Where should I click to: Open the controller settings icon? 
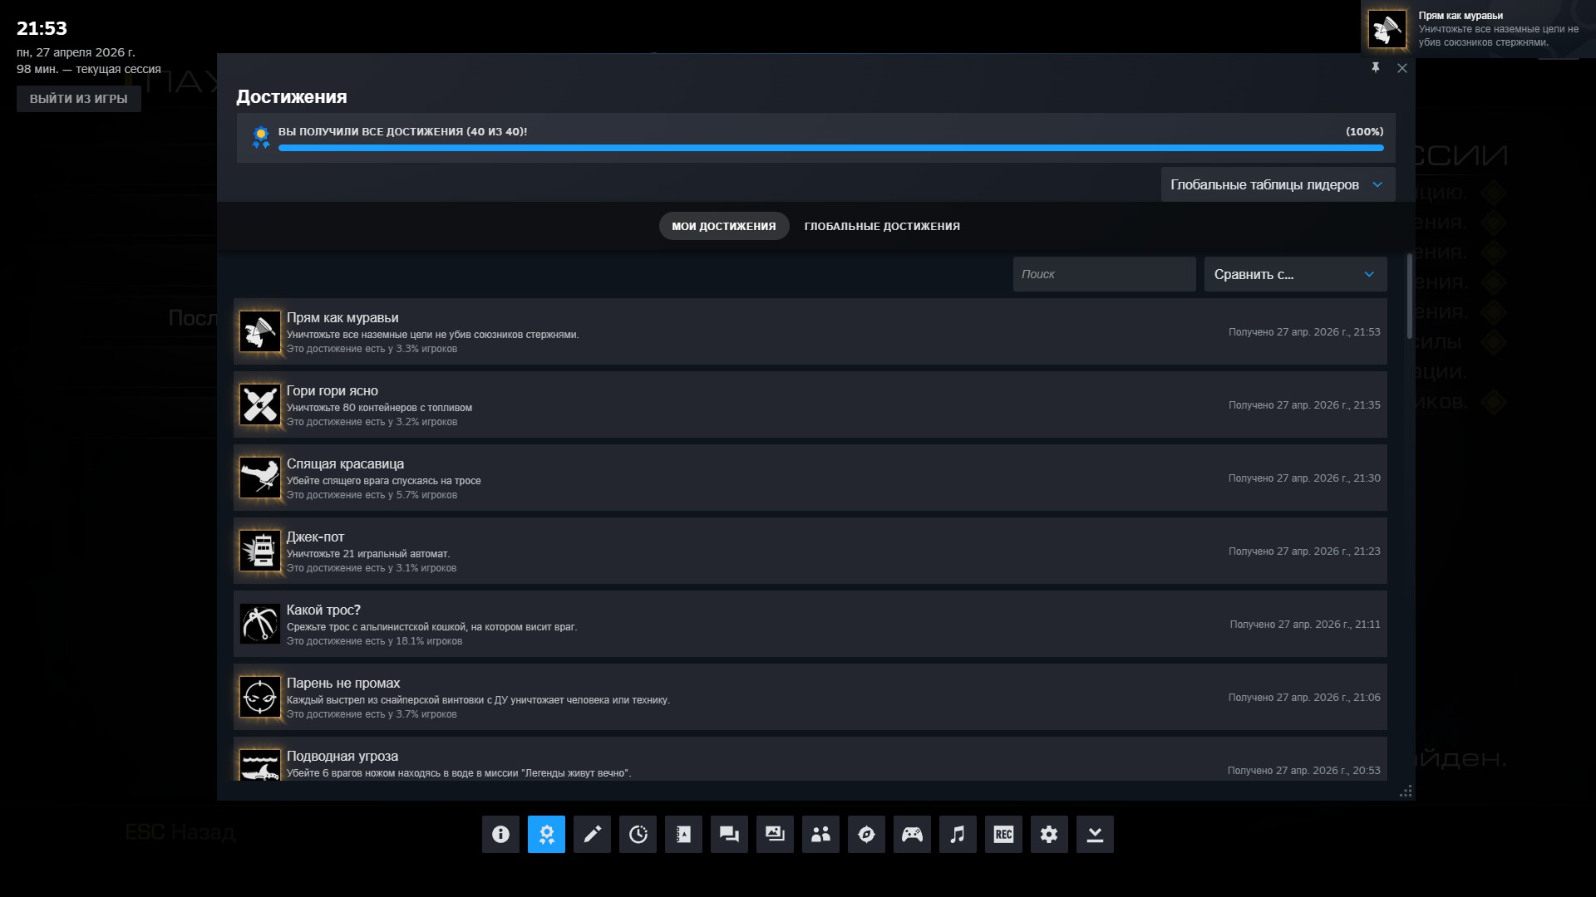[912, 834]
